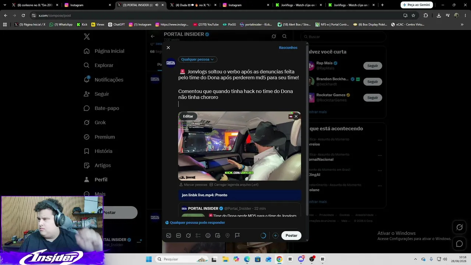Open Chrome extensions puzzle icon

[426, 15]
